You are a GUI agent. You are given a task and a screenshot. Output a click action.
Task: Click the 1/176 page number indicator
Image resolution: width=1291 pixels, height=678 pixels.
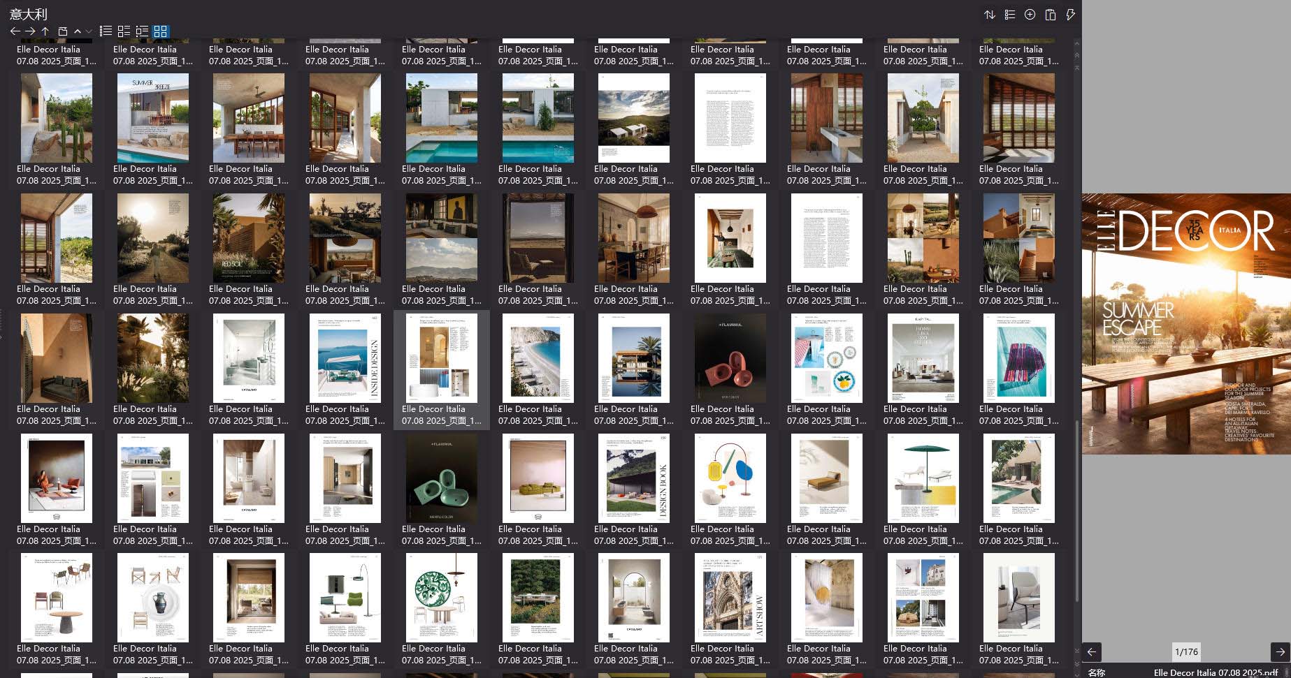tap(1186, 652)
